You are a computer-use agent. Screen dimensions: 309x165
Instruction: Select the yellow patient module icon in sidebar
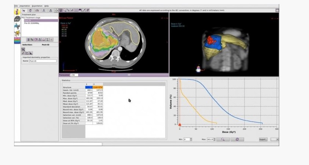[x=17, y=12]
